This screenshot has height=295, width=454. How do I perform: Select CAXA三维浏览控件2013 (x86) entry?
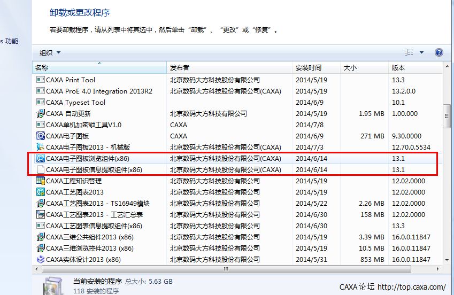click(x=90, y=249)
